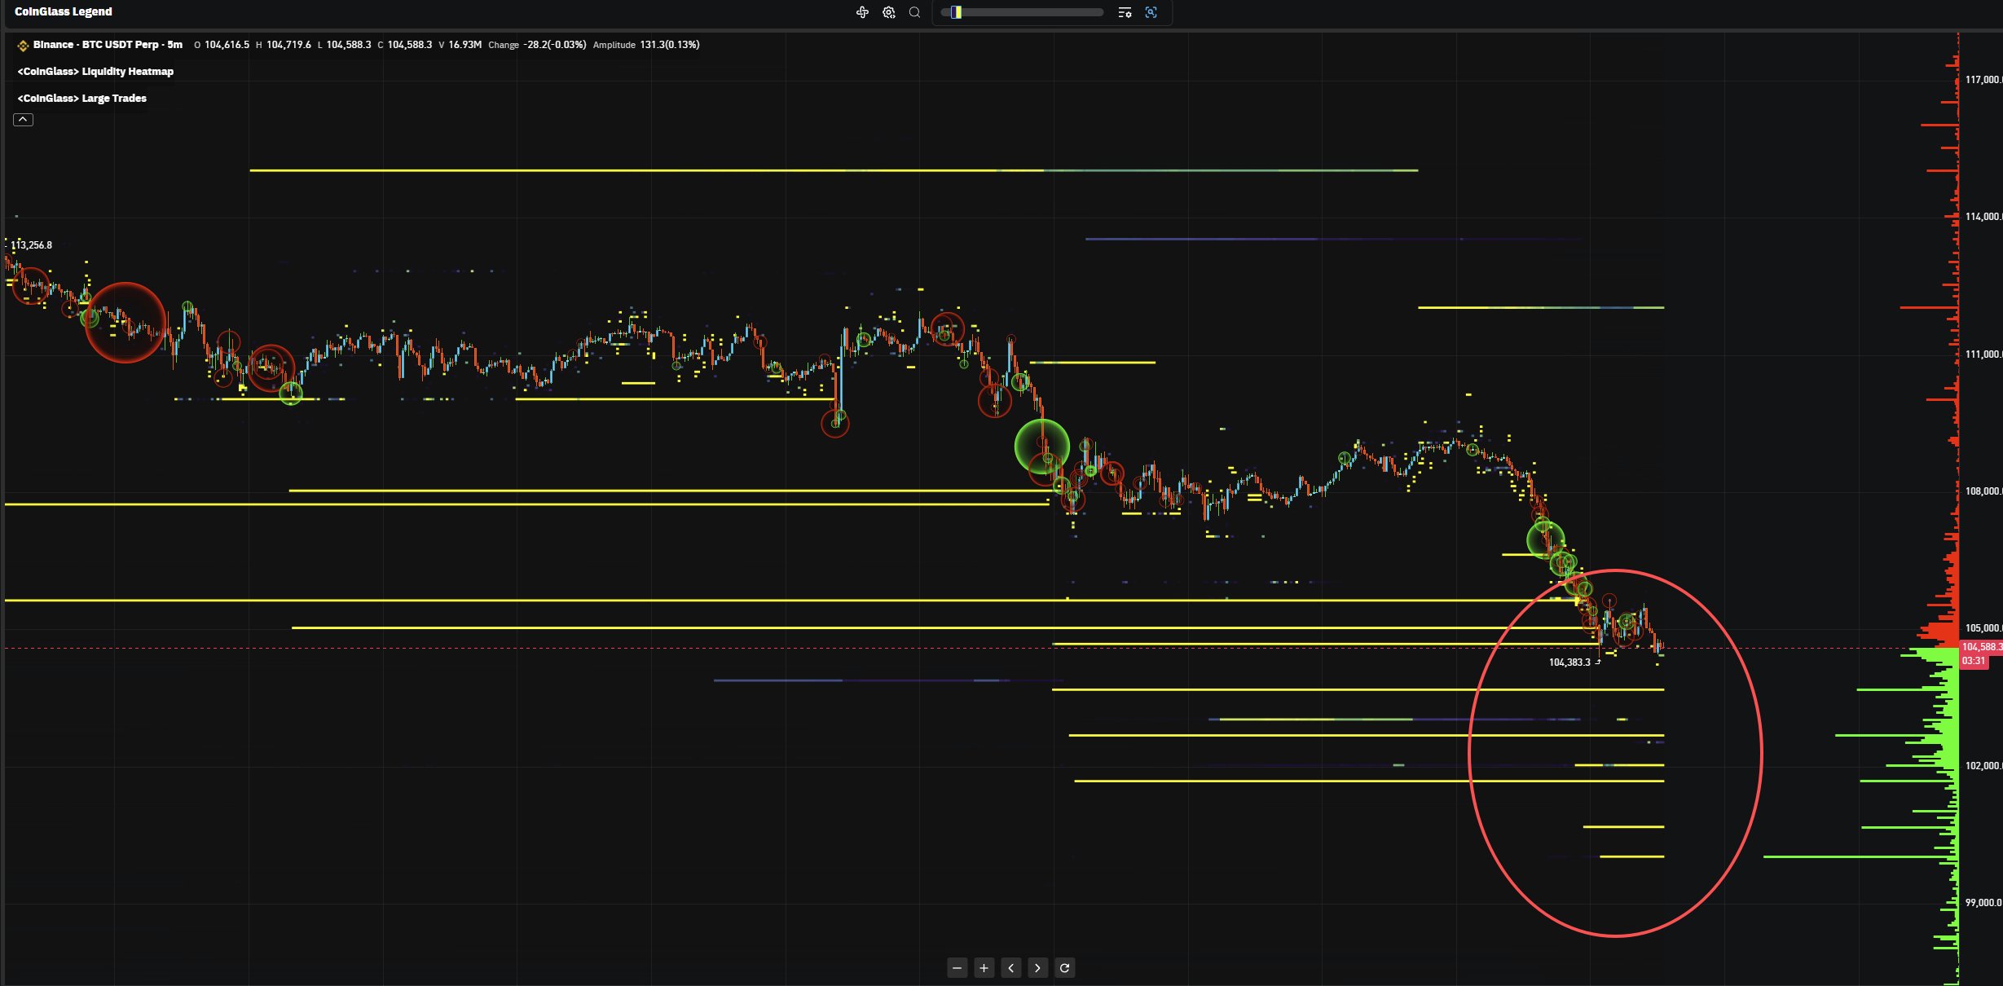The width and height of the screenshot is (2003, 986).
Task: Open heatmap filter settings list icon
Action: (1125, 12)
